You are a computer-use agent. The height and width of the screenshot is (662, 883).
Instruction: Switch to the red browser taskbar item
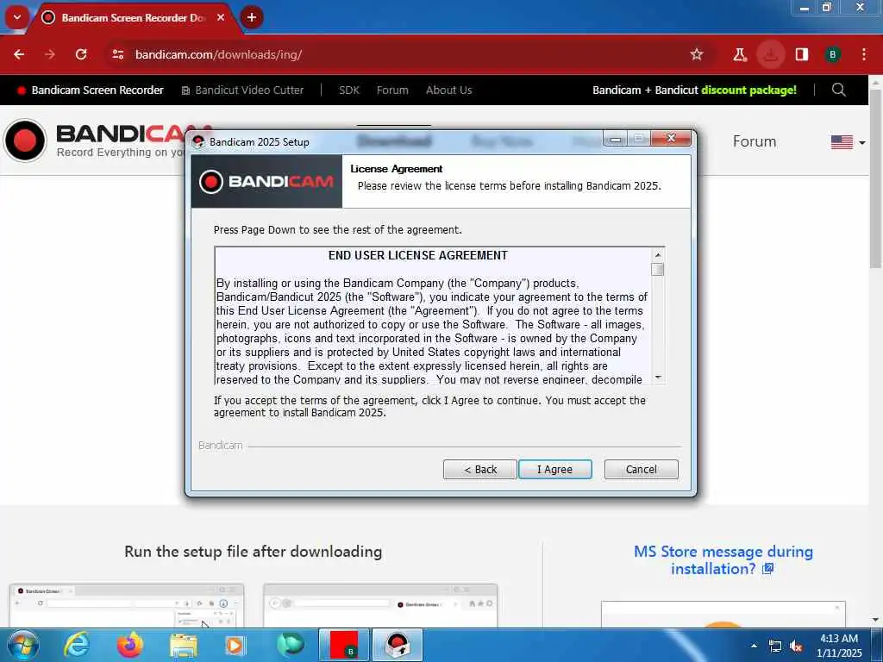(x=343, y=645)
